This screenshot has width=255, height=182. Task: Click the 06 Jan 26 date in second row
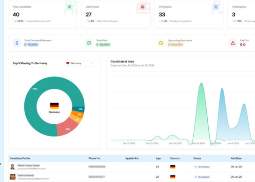pyautogui.click(x=236, y=177)
